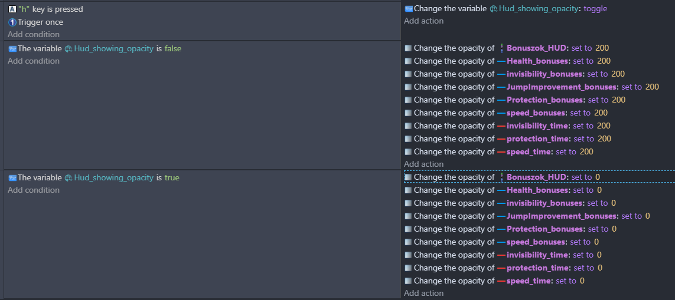Click variable icon of the "is true" condition
Viewport: 675px width, 300px height.
(12, 177)
